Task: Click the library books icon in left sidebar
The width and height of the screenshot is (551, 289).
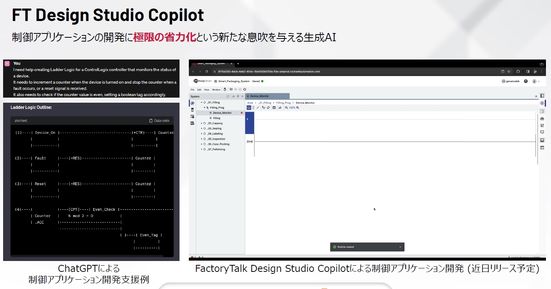Action: point(192,123)
